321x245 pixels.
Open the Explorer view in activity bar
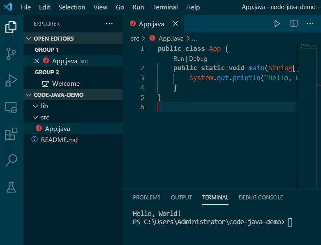click(x=11, y=27)
